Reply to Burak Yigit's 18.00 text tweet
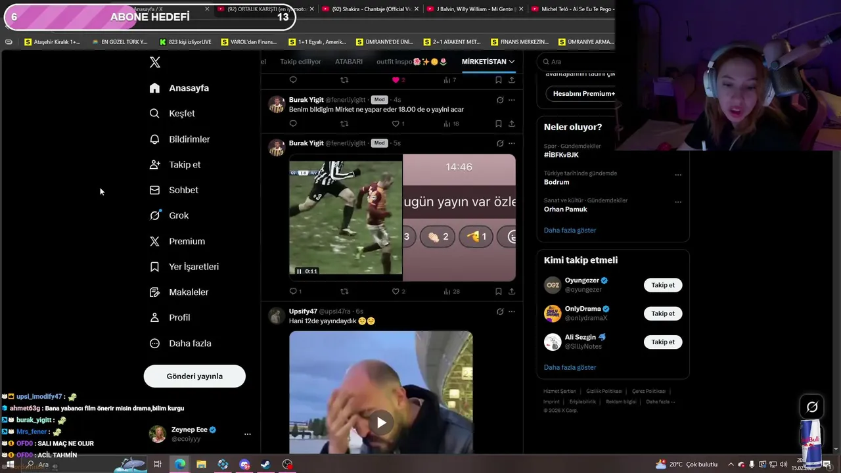Viewport: 841px width, 473px height. click(293, 124)
